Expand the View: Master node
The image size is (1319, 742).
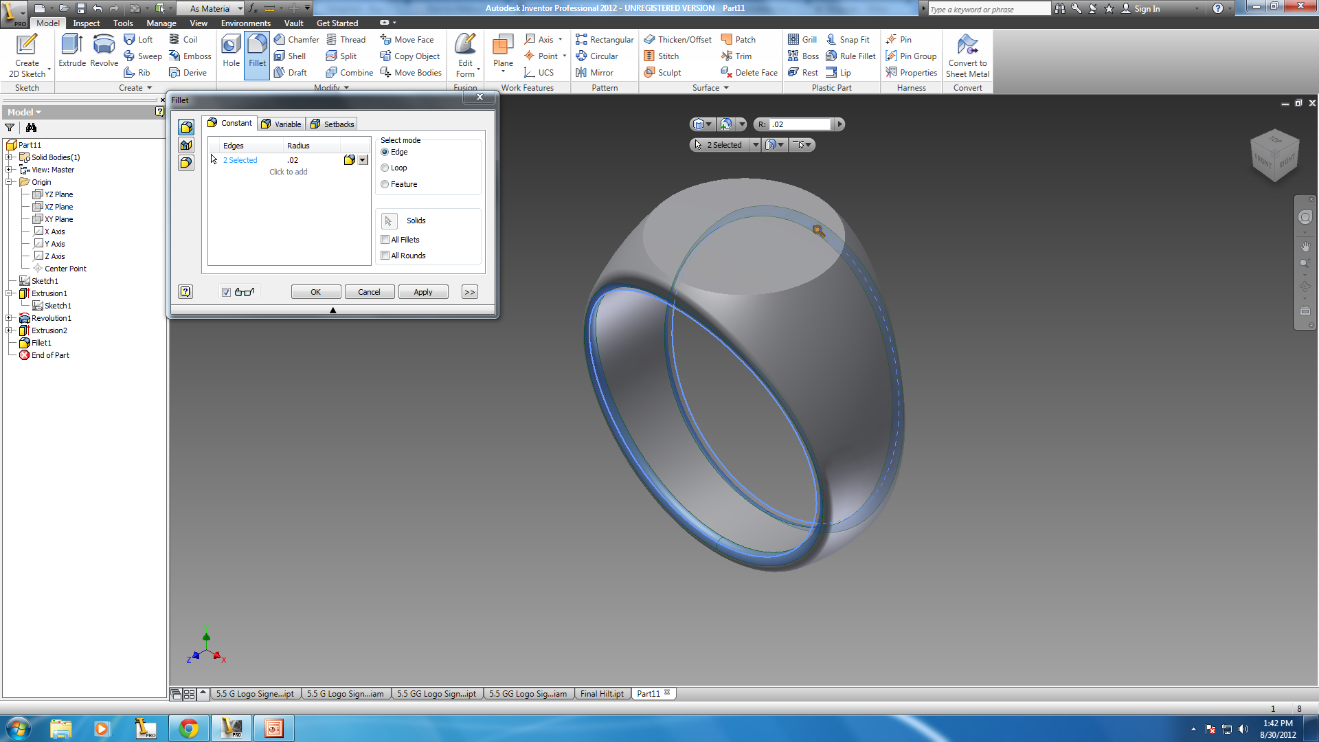tap(8, 170)
